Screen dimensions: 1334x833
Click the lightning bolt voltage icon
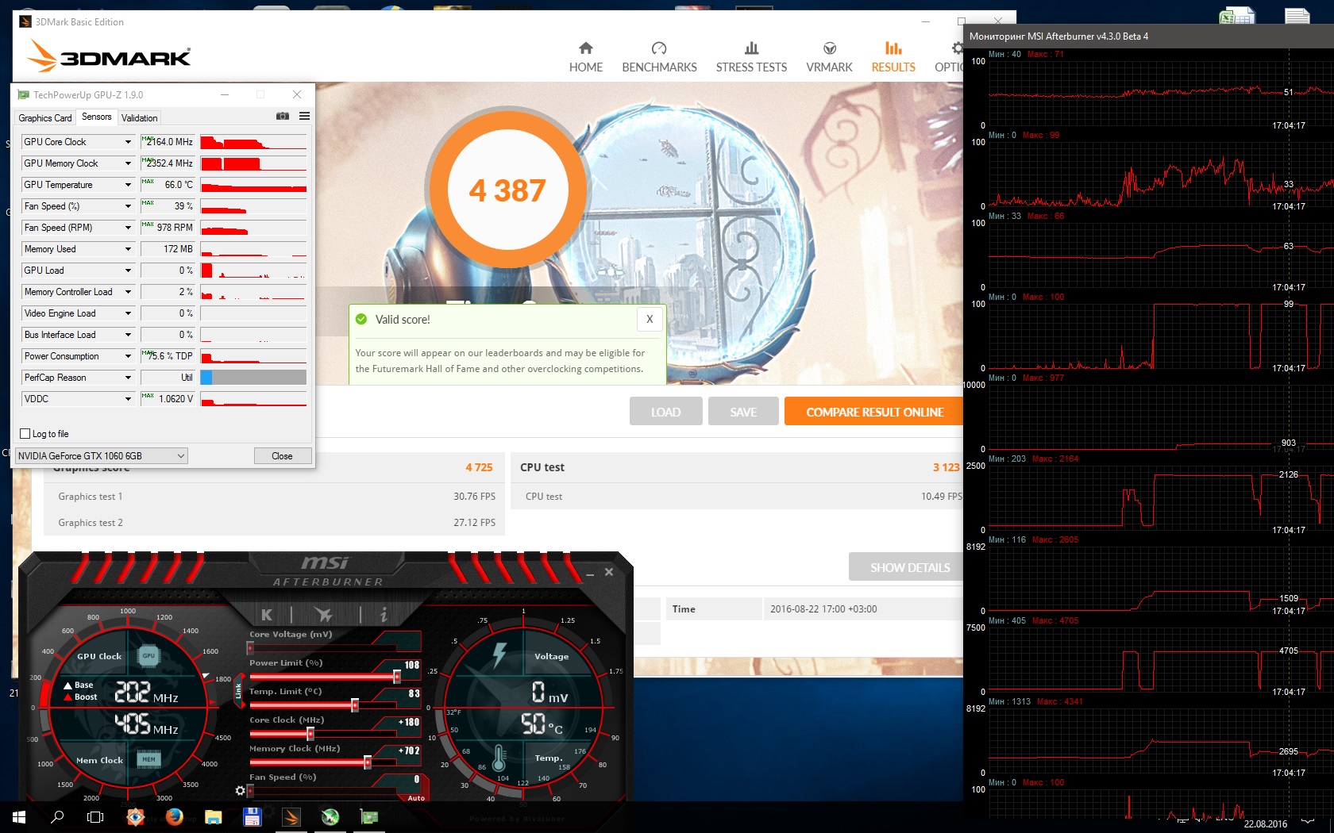[499, 654]
